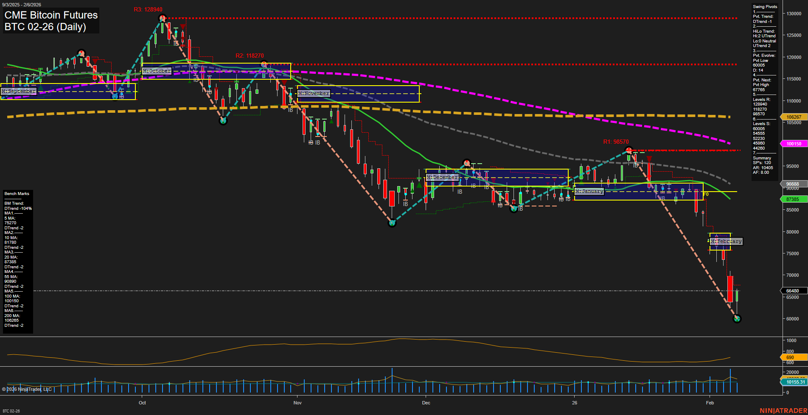Click the globe marker at the late-November swing low

coord(393,222)
